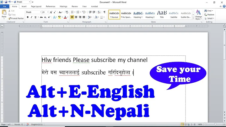Apply the No Spacing style
Screen dimensions: 226x127
(x=126, y=14)
